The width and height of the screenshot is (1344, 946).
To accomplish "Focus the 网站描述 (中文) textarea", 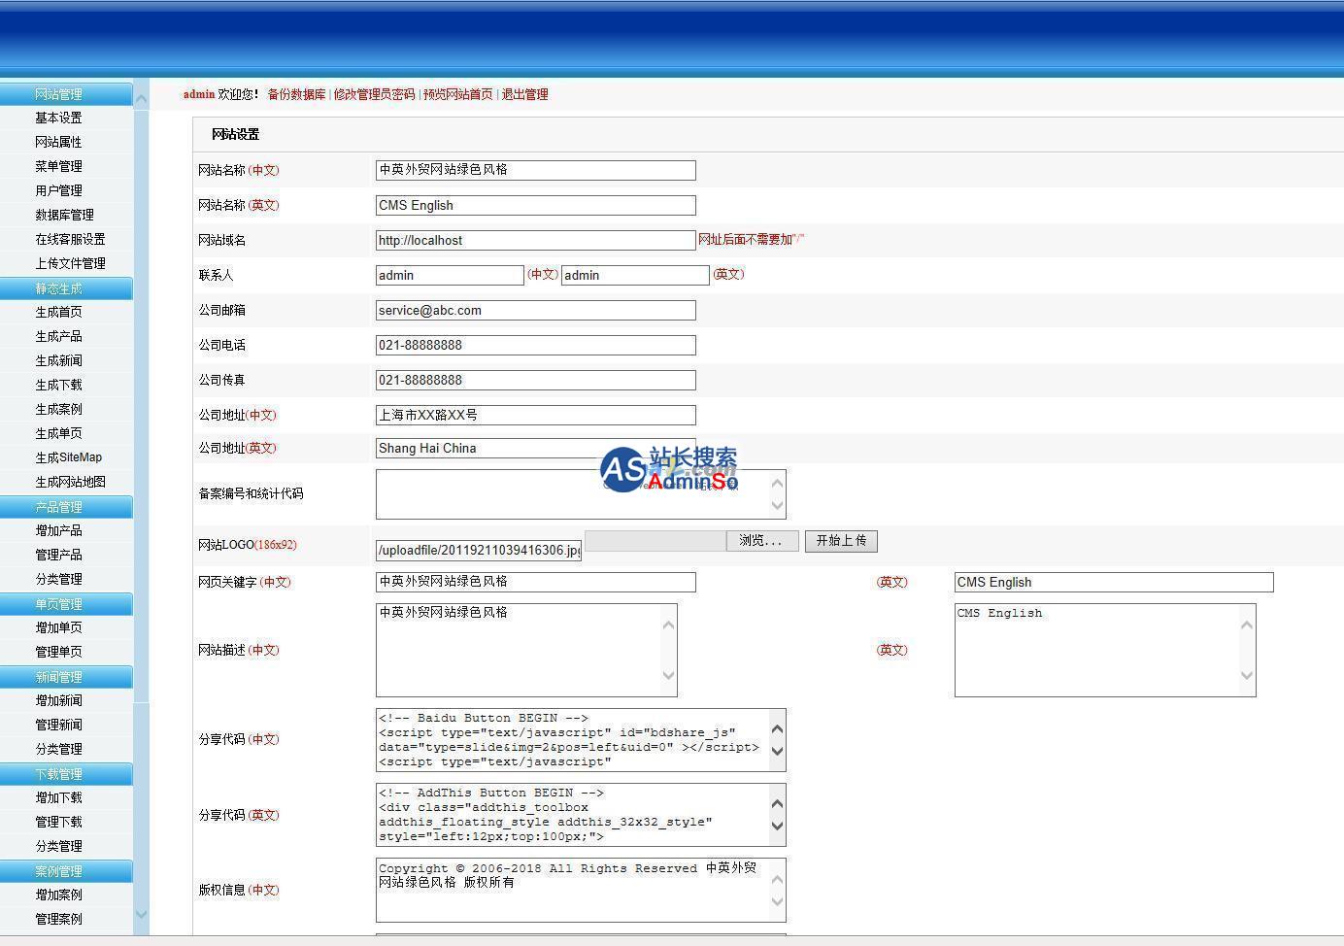I will pyautogui.click(x=526, y=650).
